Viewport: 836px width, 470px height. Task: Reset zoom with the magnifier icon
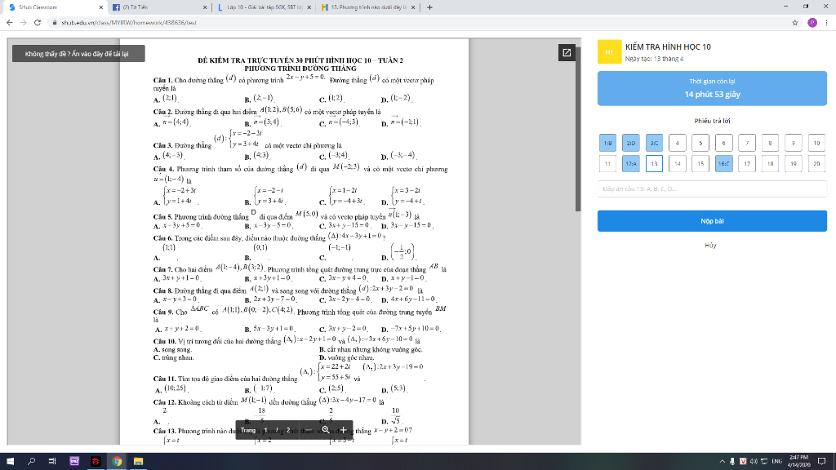[x=325, y=430]
